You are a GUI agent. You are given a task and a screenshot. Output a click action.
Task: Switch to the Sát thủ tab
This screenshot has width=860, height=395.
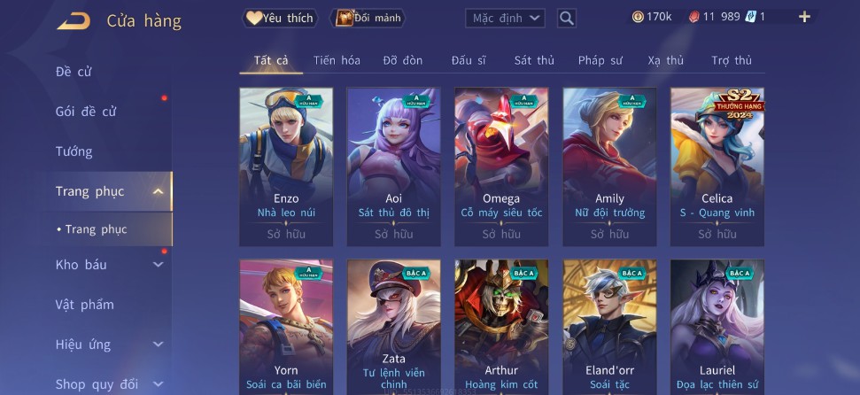coord(534,60)
